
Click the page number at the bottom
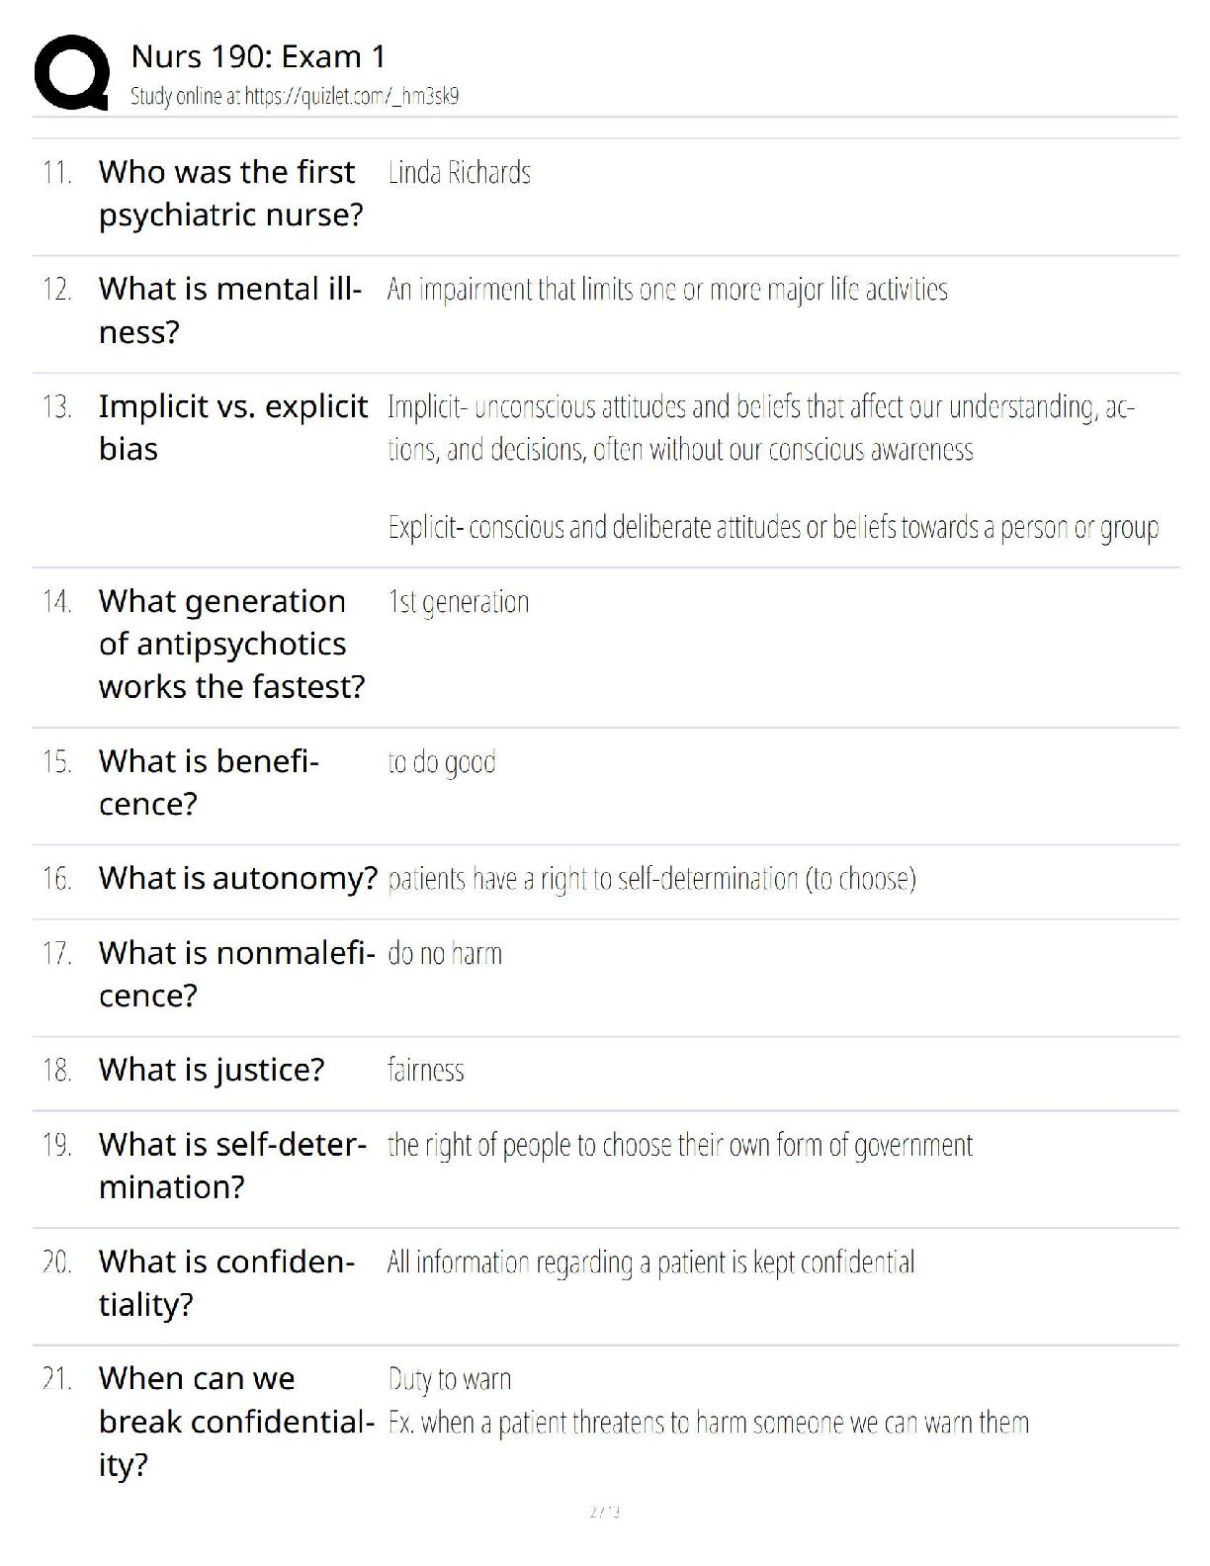pyautogui.click(x=604, y=1512)
